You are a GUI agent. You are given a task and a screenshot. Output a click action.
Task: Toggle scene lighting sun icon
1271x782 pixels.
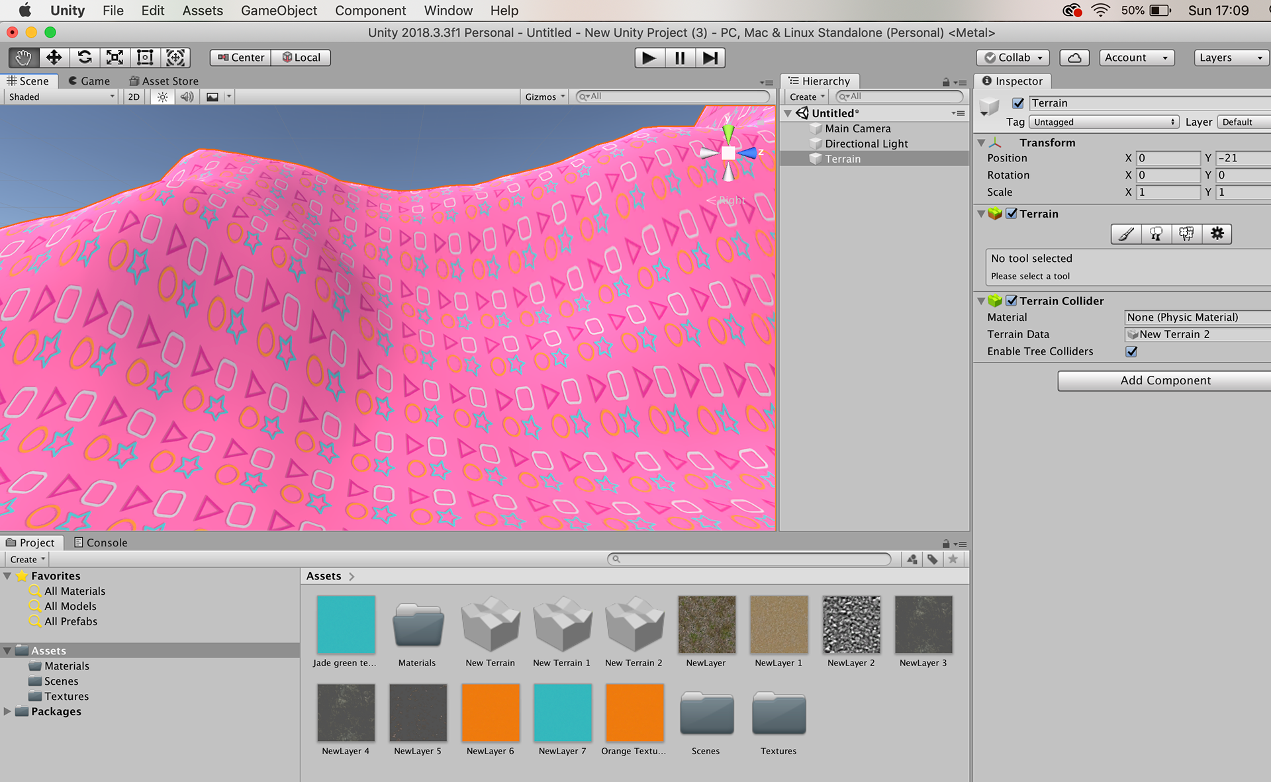[162, 97]
